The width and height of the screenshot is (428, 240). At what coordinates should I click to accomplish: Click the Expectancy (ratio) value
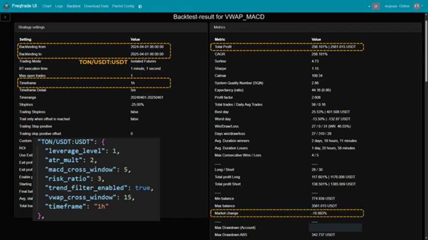(321, 90)
